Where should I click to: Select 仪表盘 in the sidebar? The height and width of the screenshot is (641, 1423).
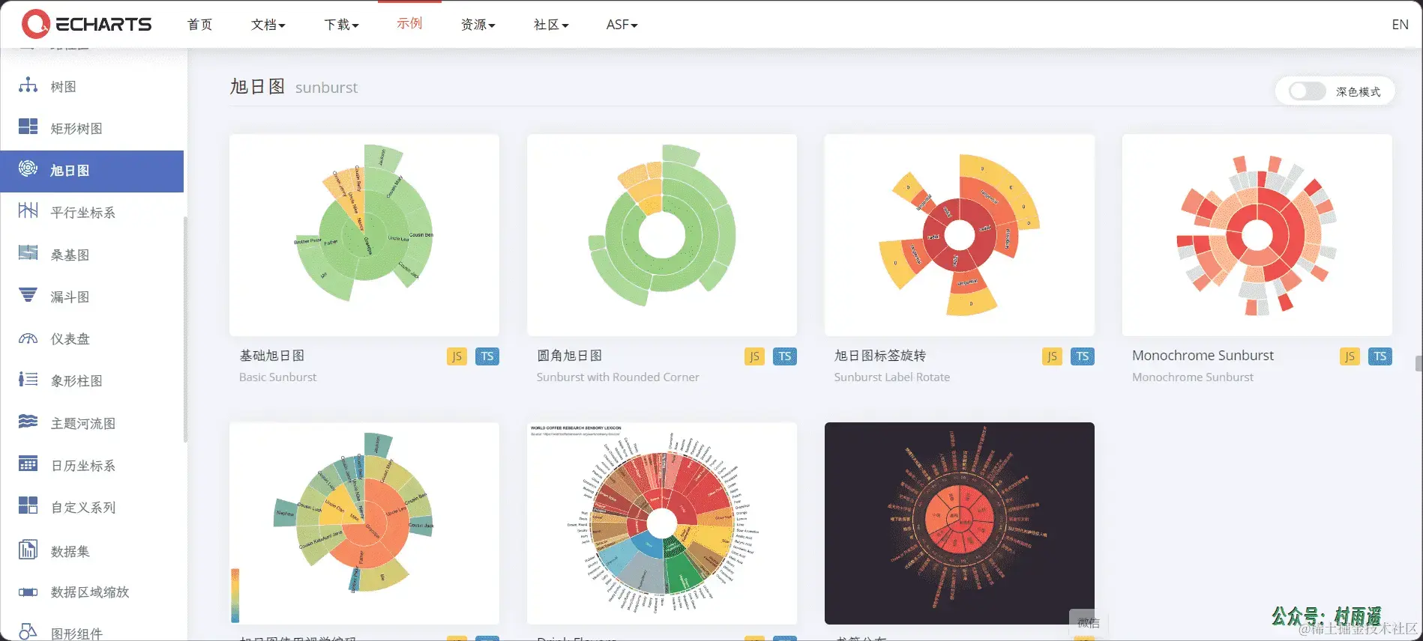[x=70, y=338]
